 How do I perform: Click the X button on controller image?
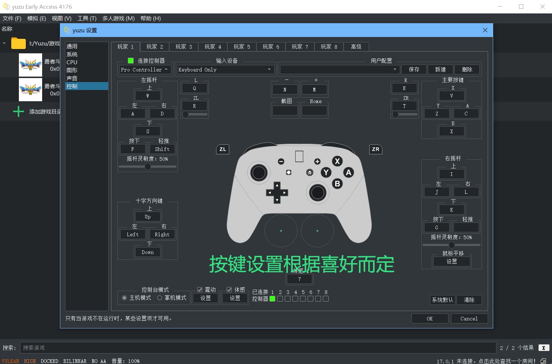(x=337, y=161)
